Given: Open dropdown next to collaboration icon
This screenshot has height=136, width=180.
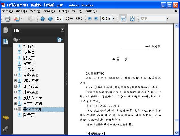Looking at the screenshot, I should point(22,18).
